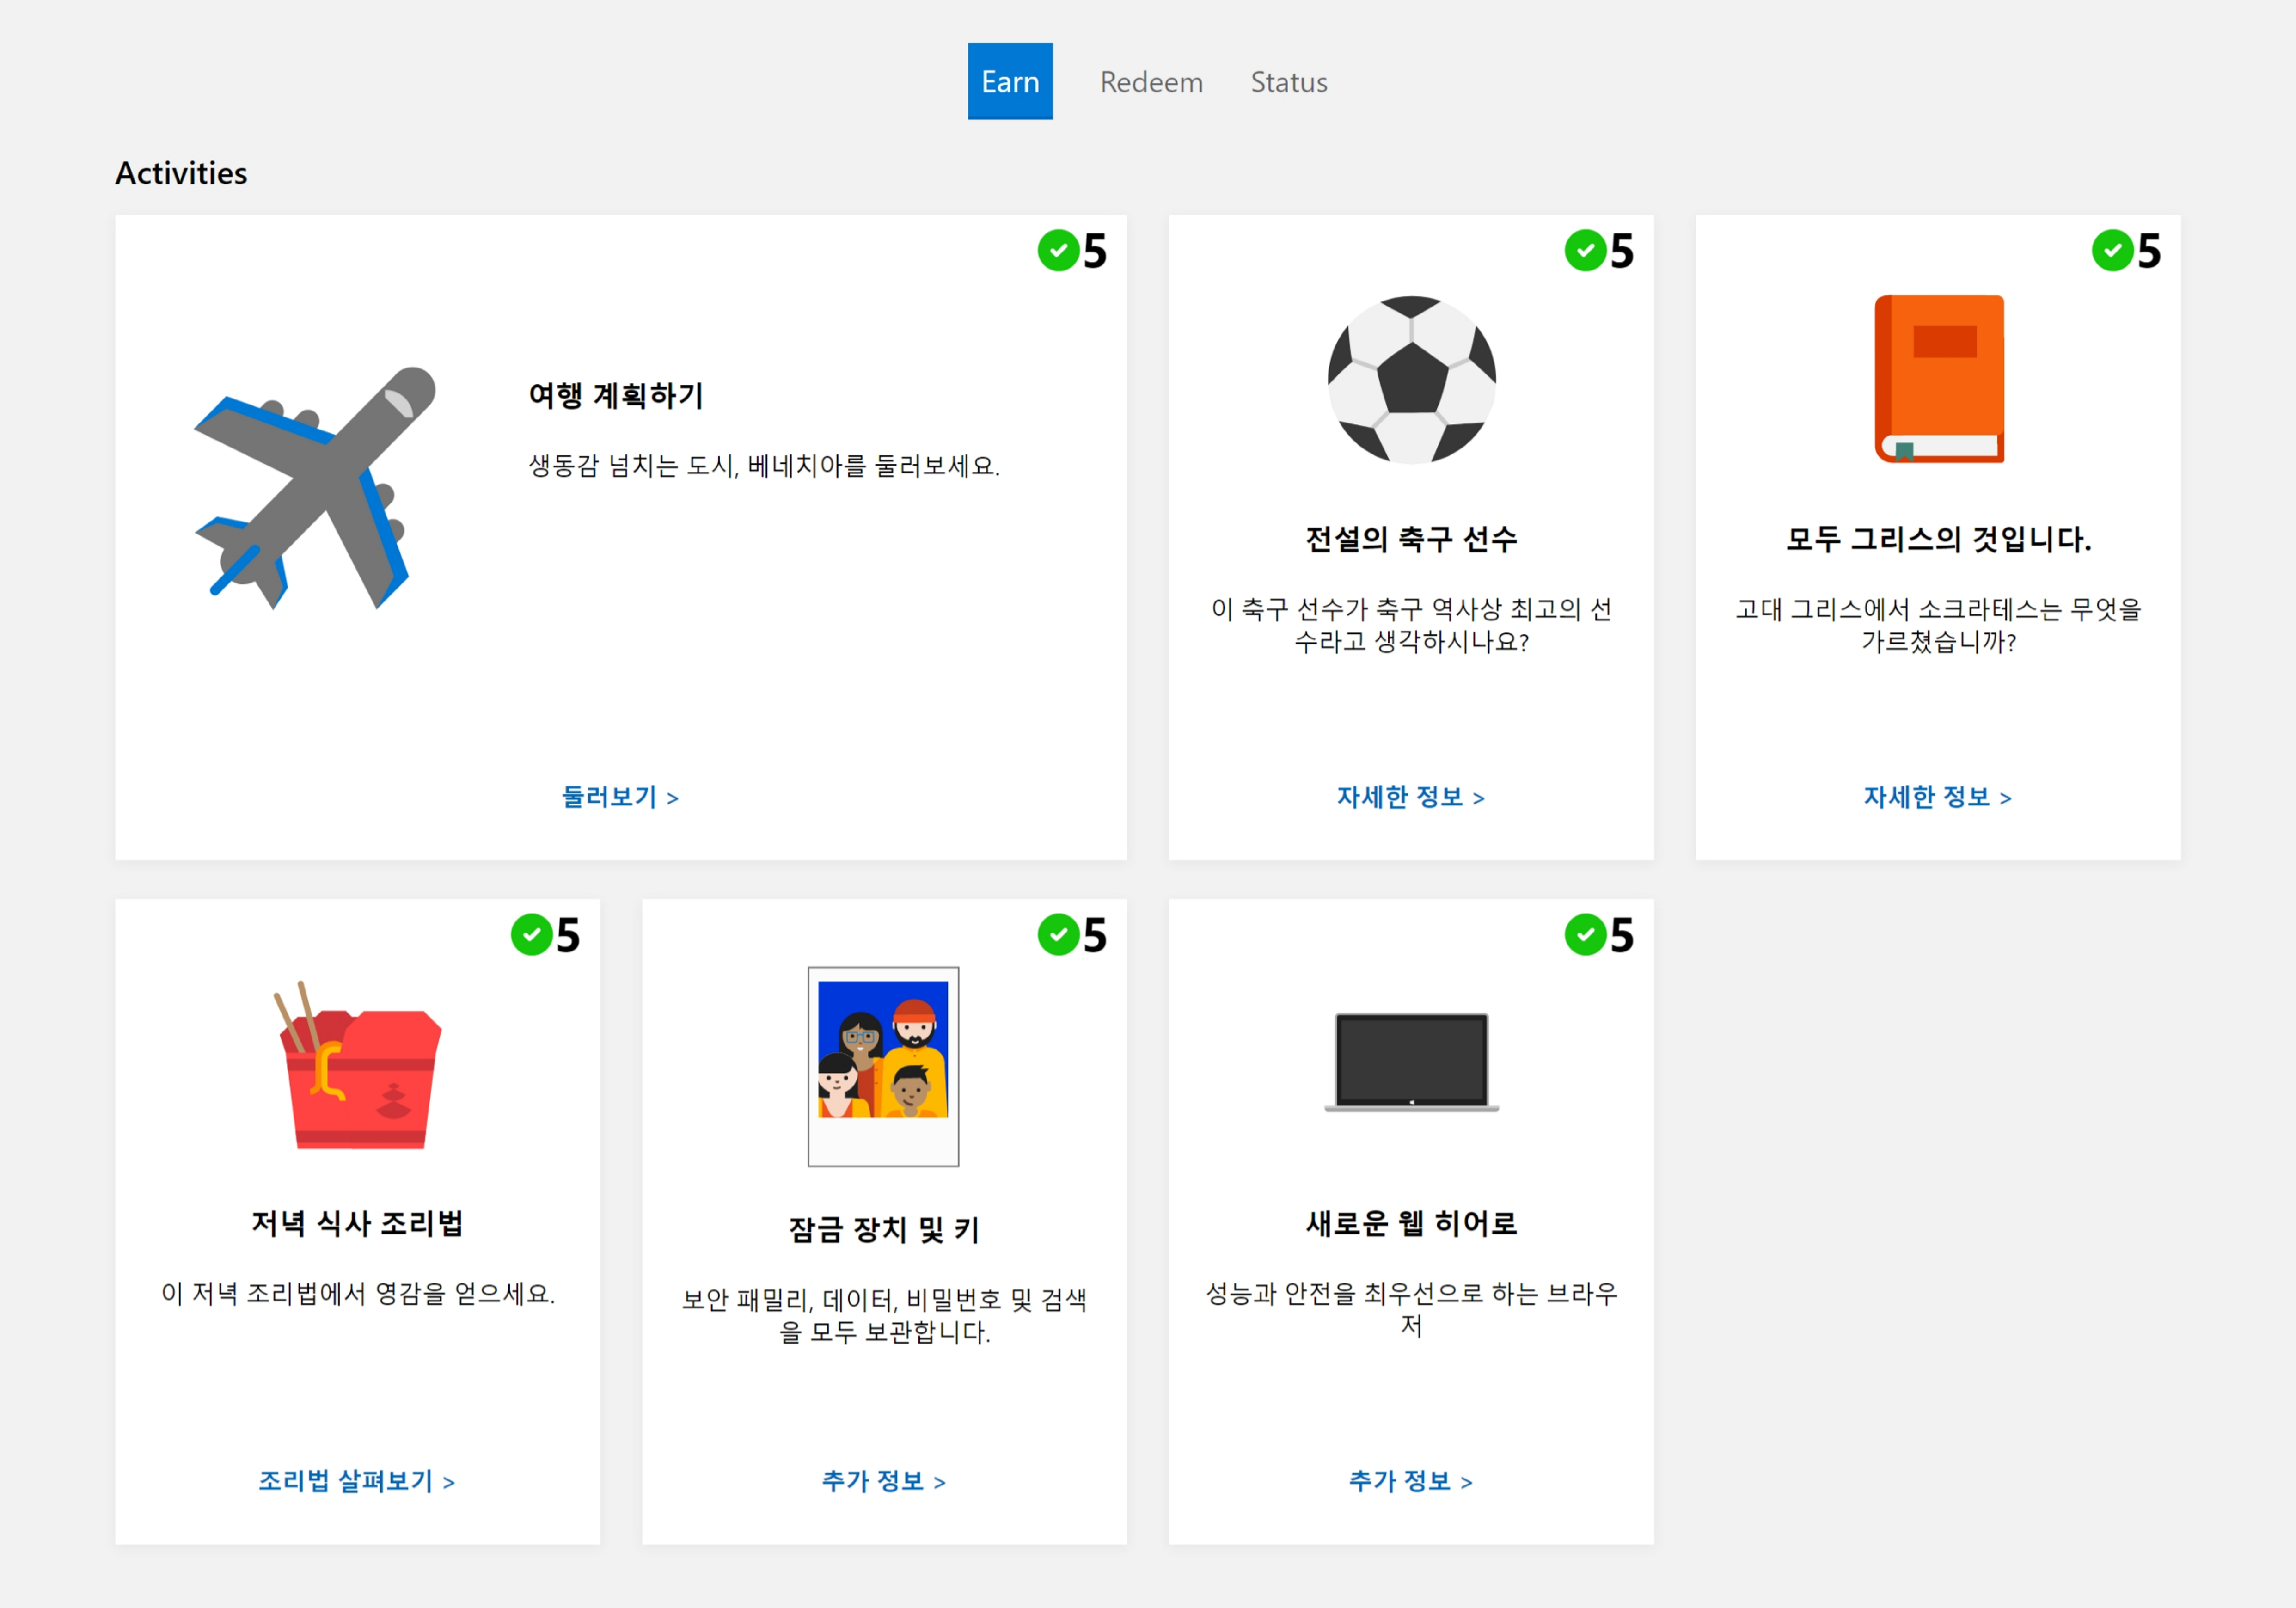Switch to the Redeem tab
The image size is (2296, 1608).
coord(1151,82)
